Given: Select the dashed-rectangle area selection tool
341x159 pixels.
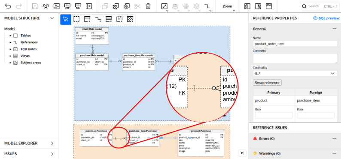Looking at the screenshot, I should 76,19.
